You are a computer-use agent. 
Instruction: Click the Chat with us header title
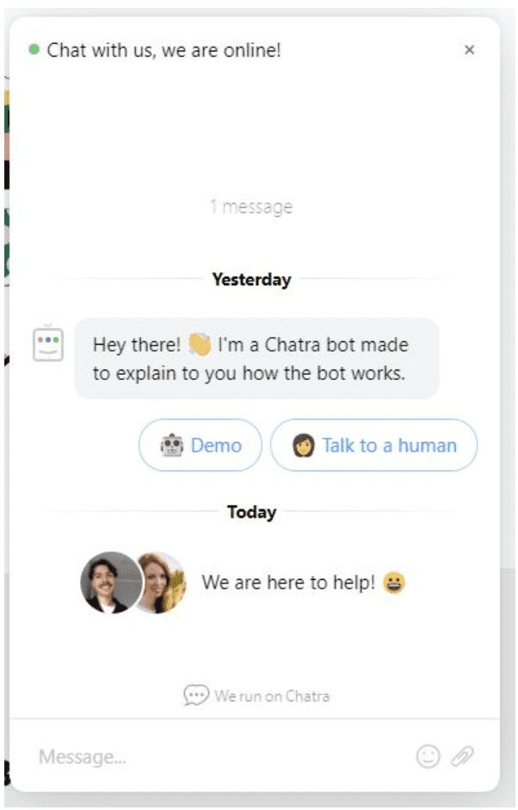click(x=164, y=50)
